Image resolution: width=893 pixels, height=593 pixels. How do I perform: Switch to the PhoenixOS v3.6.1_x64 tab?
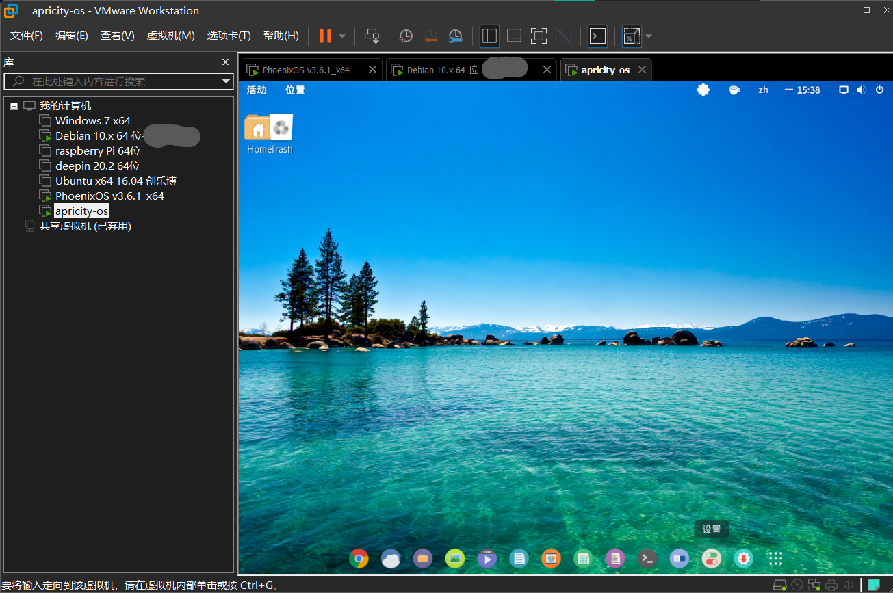(x=305, y=70)
